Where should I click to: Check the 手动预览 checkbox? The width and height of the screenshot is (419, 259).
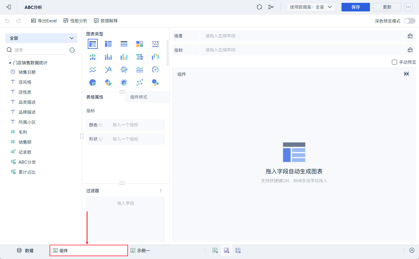click(x=394, y=62)
